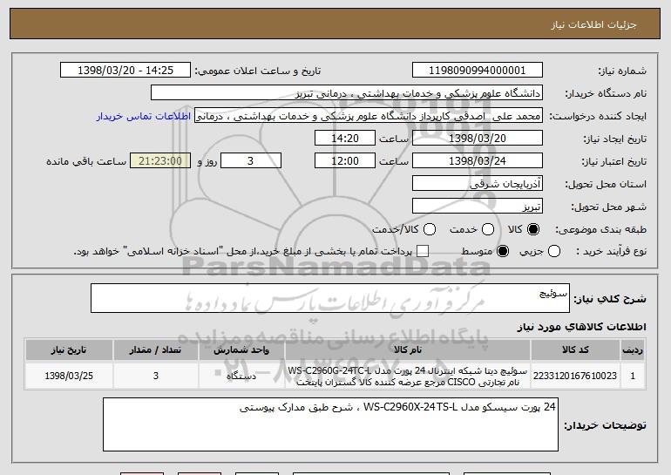Select the کالا radio button

coord(533,230)
